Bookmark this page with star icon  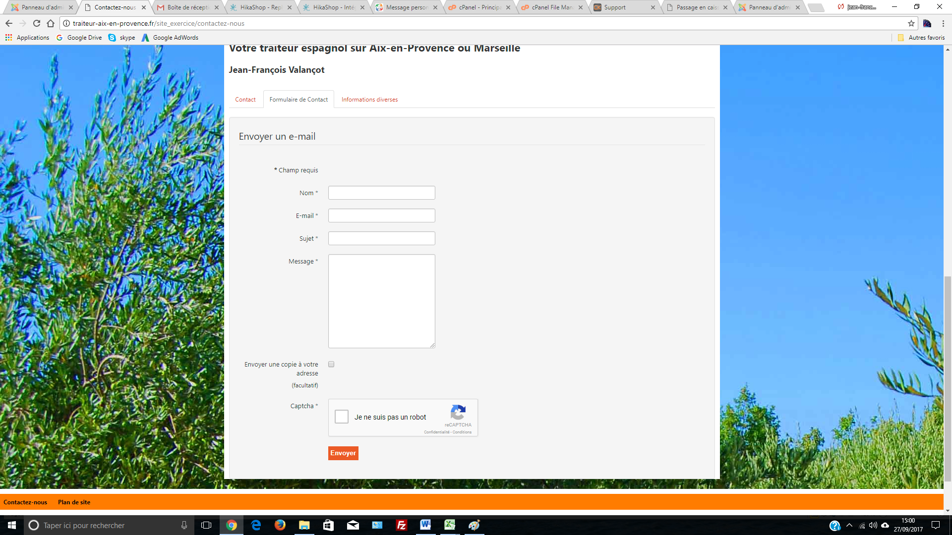(911, 23)
